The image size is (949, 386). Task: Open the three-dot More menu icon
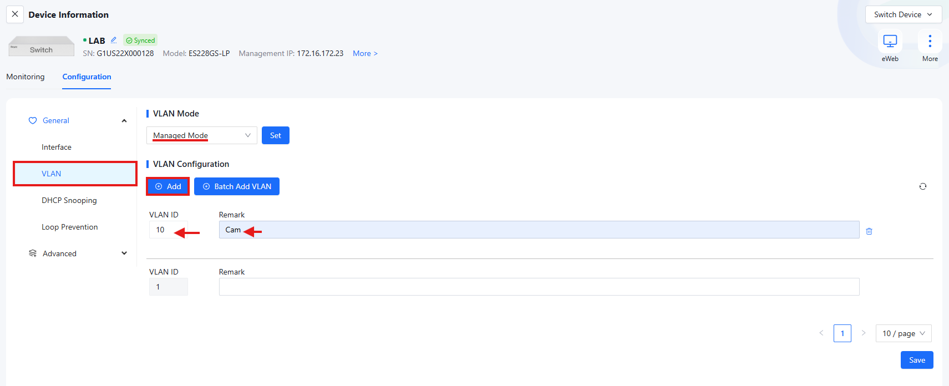[x=930, y=42]
